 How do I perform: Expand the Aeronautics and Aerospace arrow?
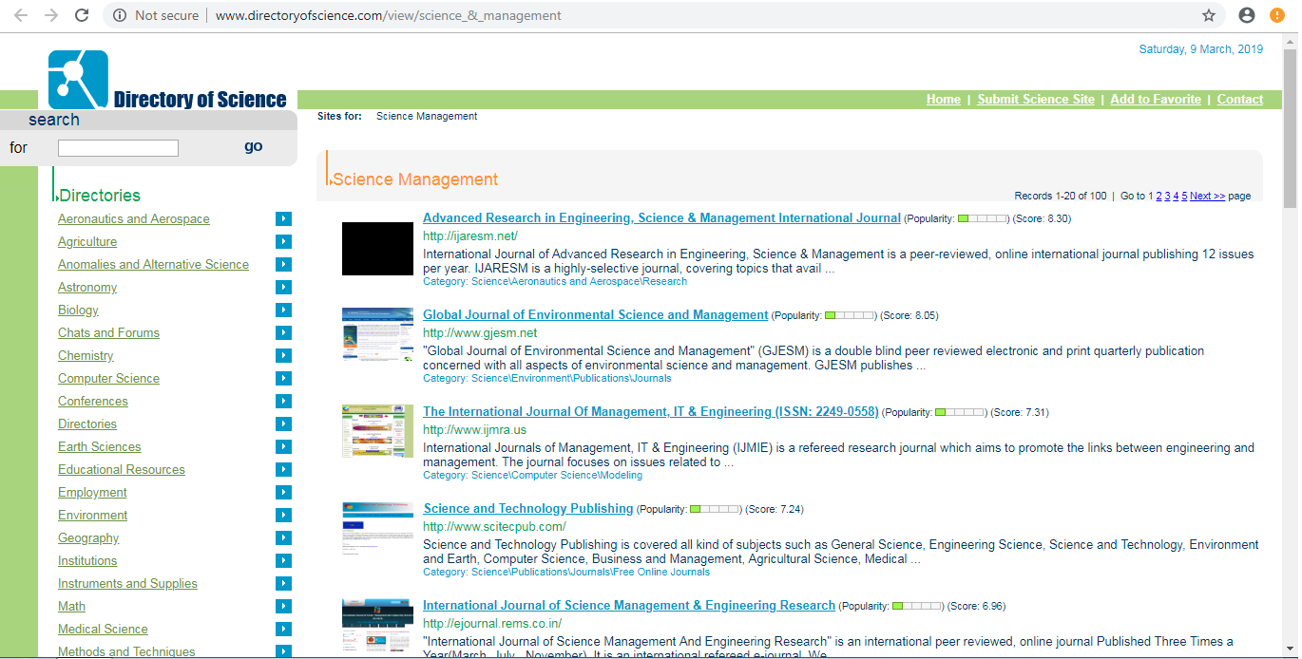pos(283,219)
